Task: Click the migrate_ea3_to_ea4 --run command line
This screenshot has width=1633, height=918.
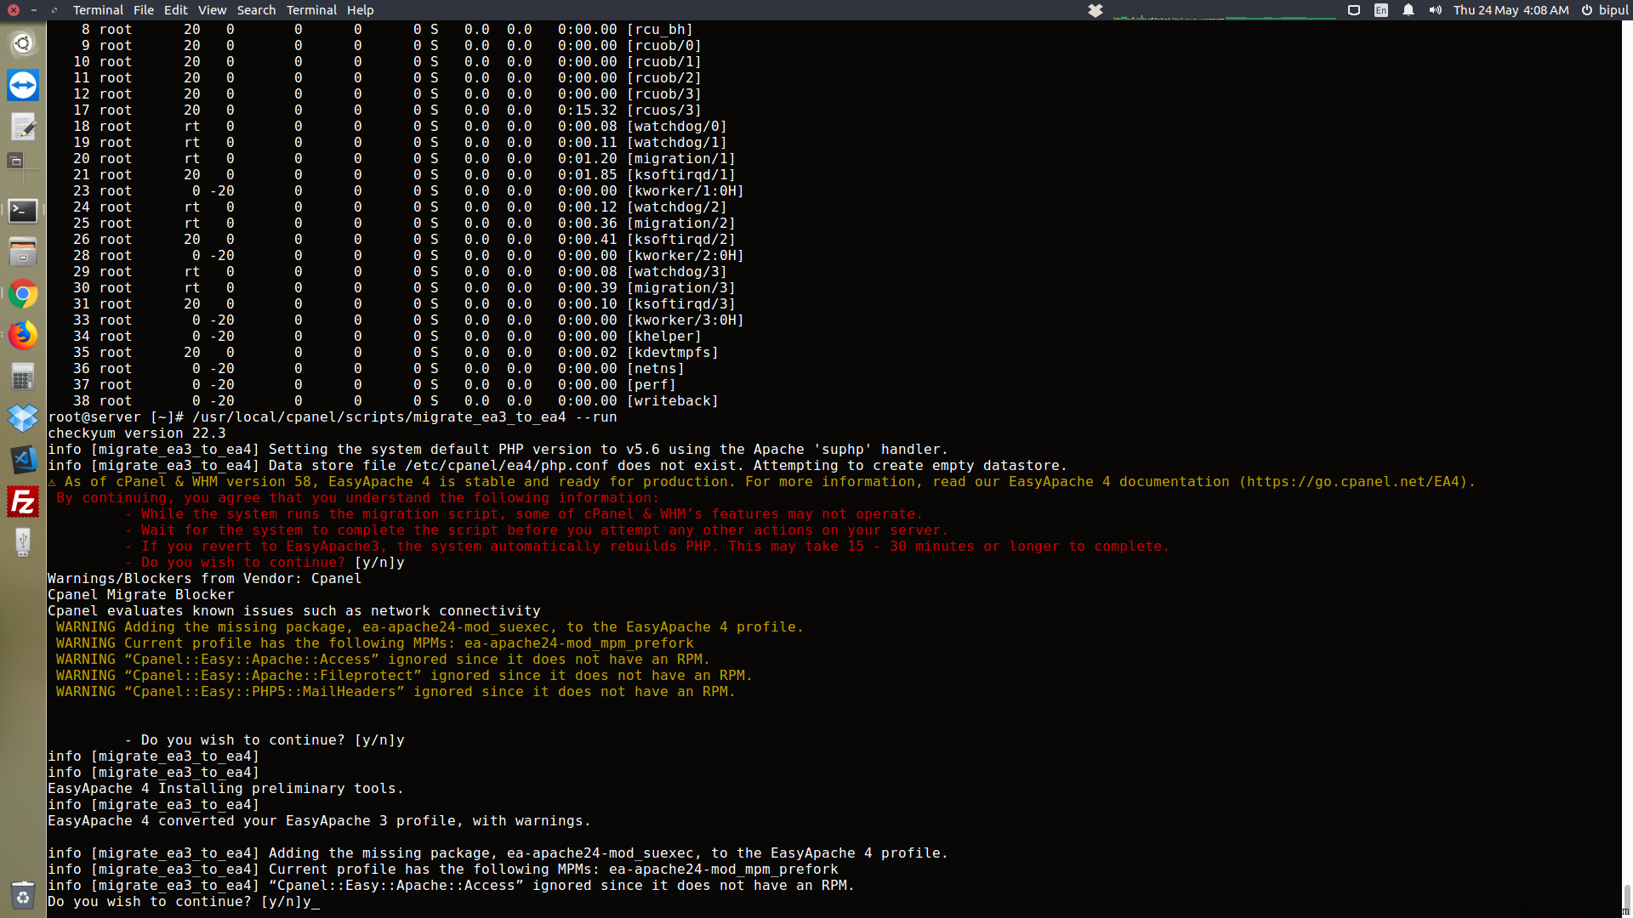Action: 333,417
